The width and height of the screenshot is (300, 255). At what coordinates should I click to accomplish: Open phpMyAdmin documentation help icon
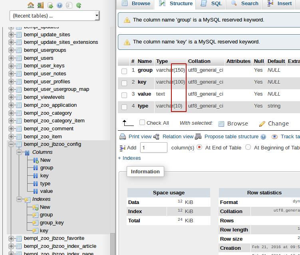(x=60, y=5)
